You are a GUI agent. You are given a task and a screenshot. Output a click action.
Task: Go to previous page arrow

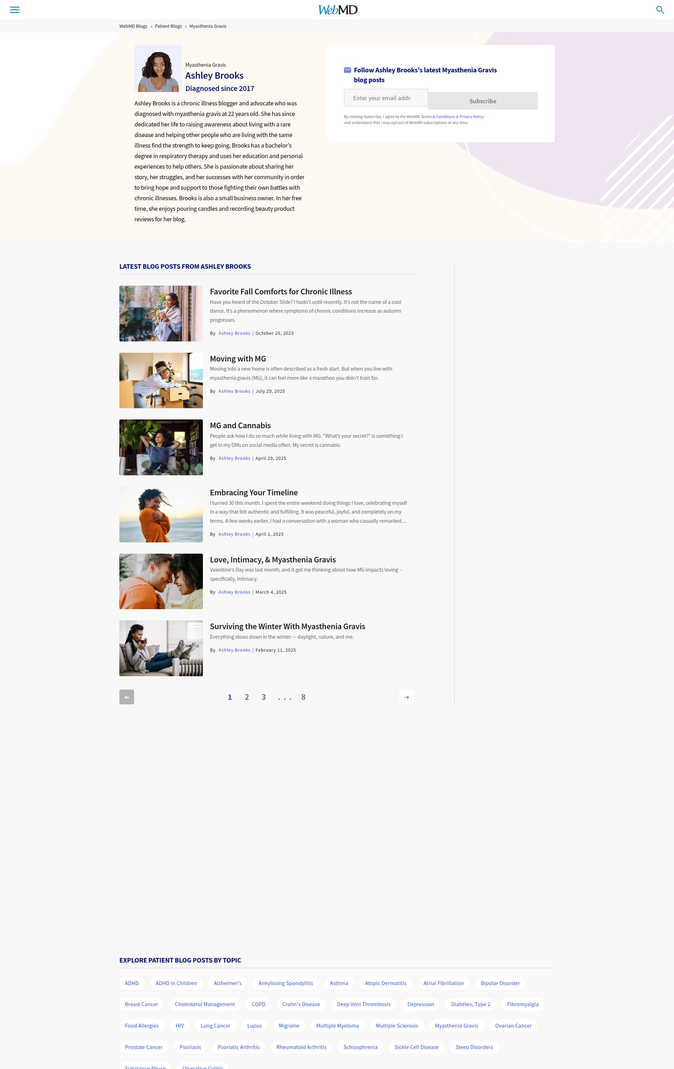[x=126, y=697]
